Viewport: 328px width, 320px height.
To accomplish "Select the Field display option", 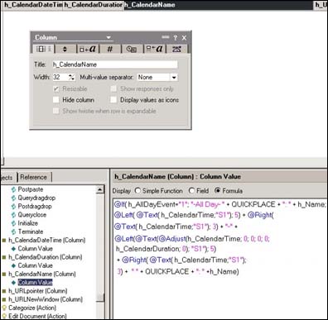I will [x=191, y=191].
